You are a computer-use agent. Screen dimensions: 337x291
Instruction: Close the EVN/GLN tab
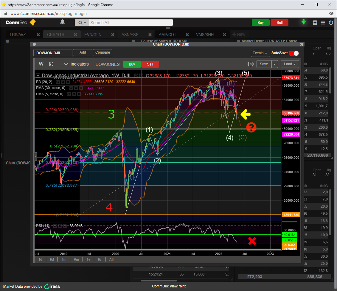[x=113, y=35]
